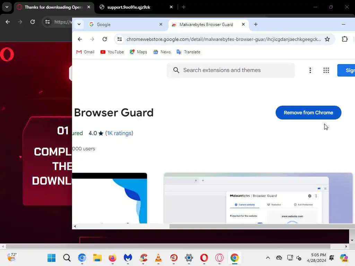Open the News bookmark

coord(162,52)
